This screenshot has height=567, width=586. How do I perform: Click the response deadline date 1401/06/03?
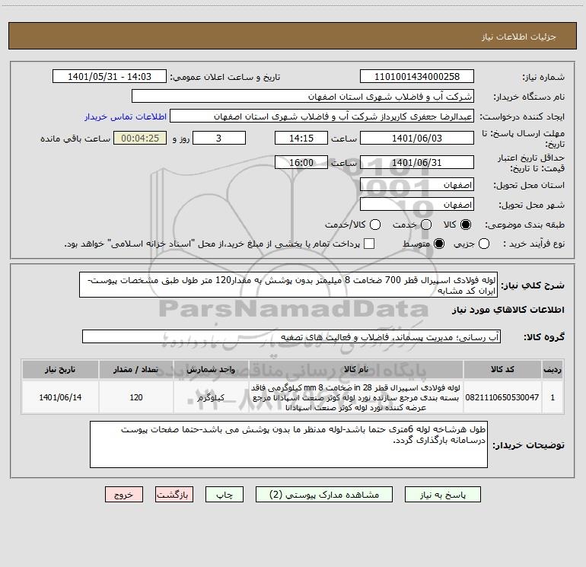pyautogui.click(x=417, y=139)
